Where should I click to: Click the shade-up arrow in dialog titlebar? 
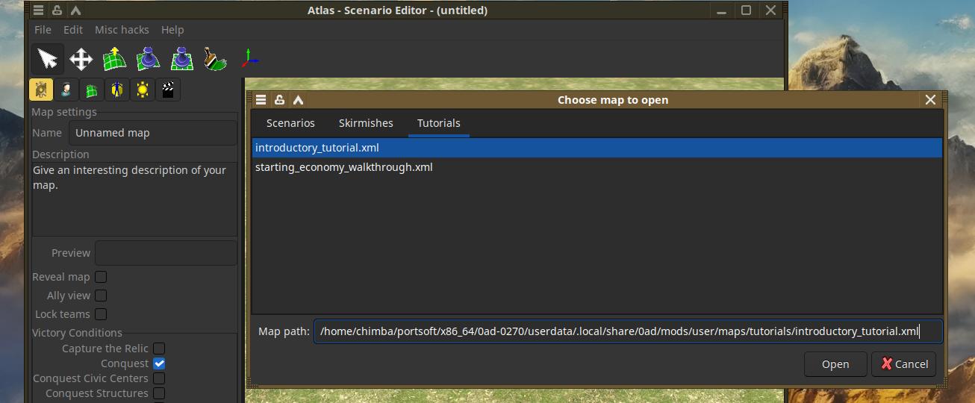298,100
